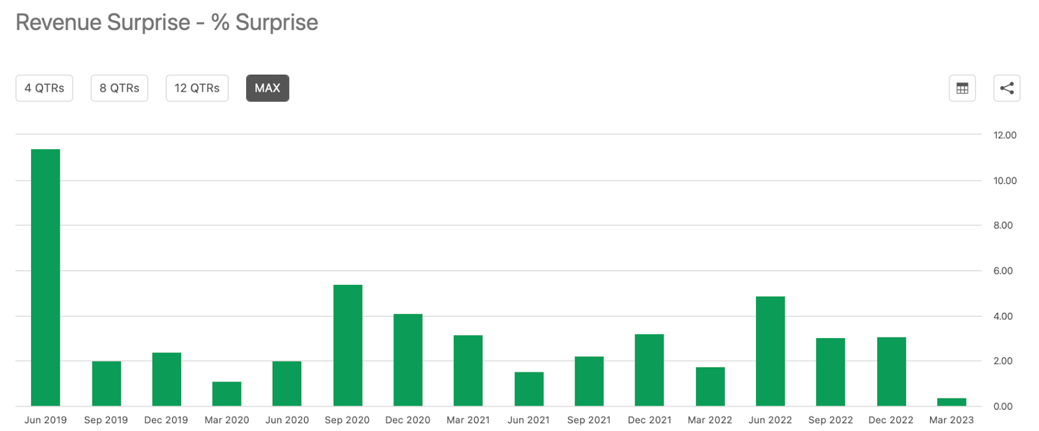Select the Sep 2020 bar
This screenshot has width=1039, height=431.
(348, 345)
